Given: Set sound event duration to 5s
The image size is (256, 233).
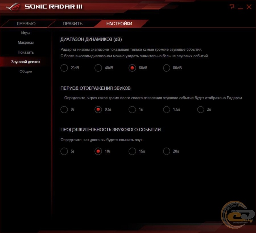Looking at the screenshot, I should pos(64,151).
